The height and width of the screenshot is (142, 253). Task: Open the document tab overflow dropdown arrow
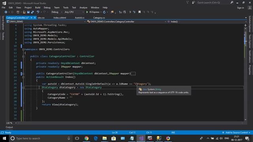(x=246, y=18)
